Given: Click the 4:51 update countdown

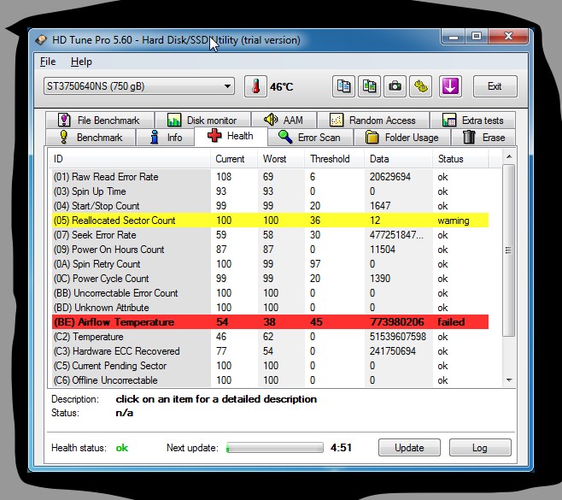Looking at the screenshot, I should 341,448.
